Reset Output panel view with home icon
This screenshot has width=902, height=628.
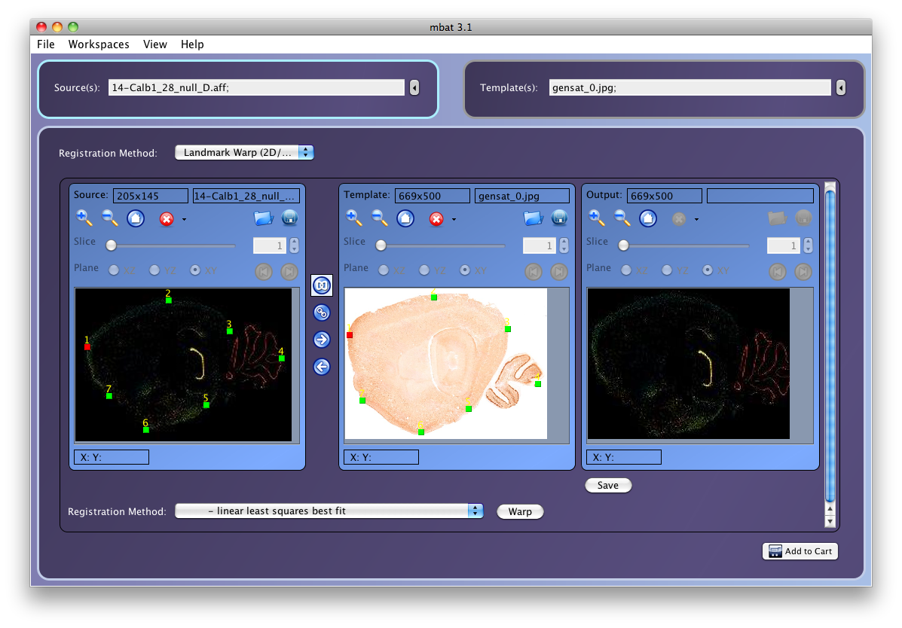(x=648, y=218)
